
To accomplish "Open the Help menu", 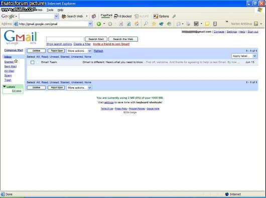I will [60, 10].
